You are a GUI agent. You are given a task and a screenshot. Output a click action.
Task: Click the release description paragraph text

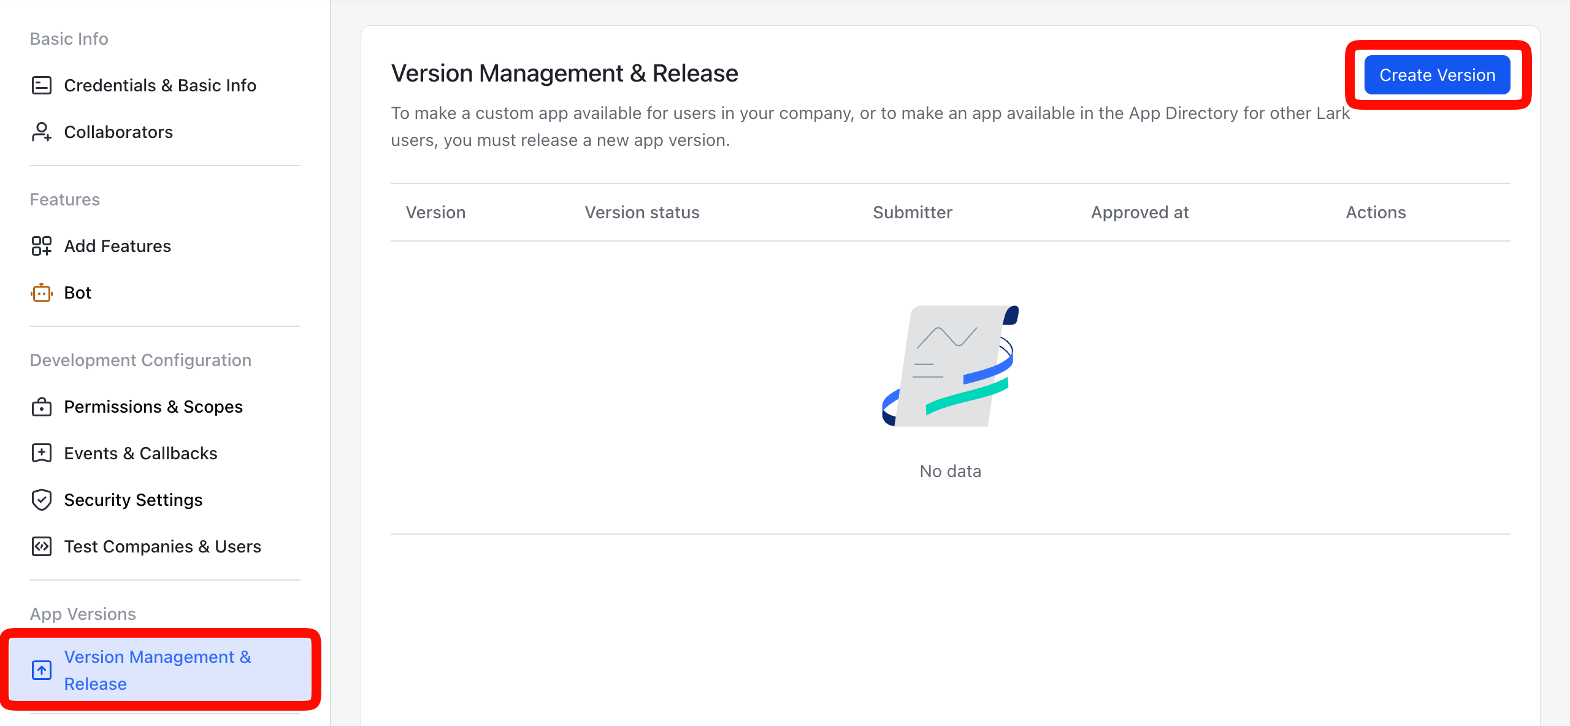(870, 126)
